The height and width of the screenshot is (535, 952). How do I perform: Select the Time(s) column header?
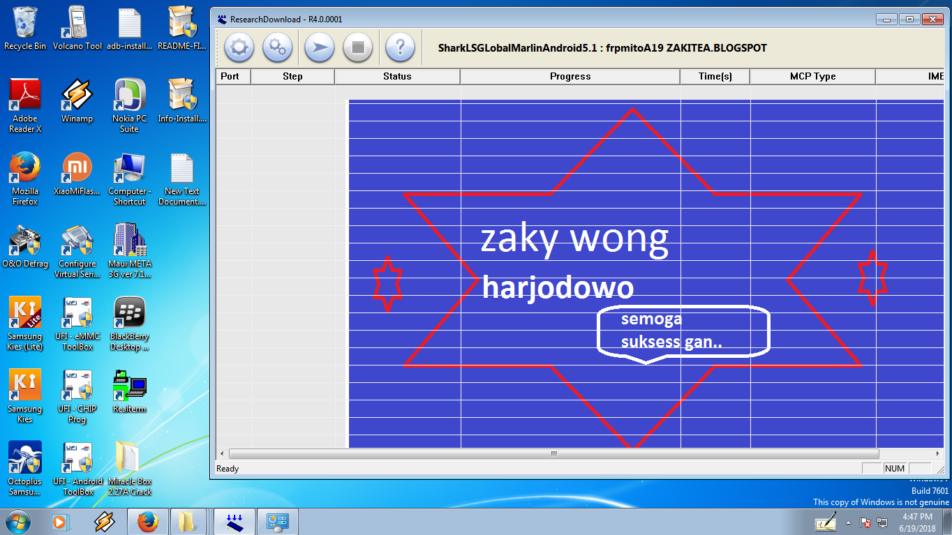click(x=715, y=76)
